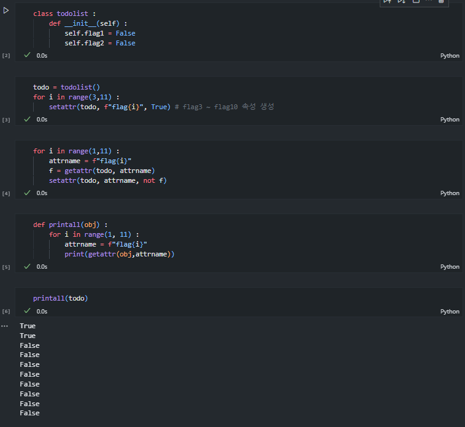This screenshot has width=465, height=427.
Task: Click execution count [3]
Action: tap(6, 120)
